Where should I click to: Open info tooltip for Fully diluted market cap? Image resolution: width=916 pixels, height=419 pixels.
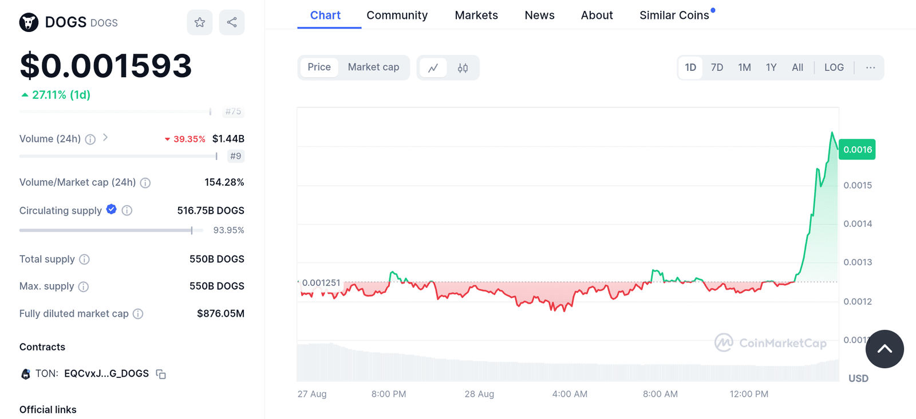[138, 314]
